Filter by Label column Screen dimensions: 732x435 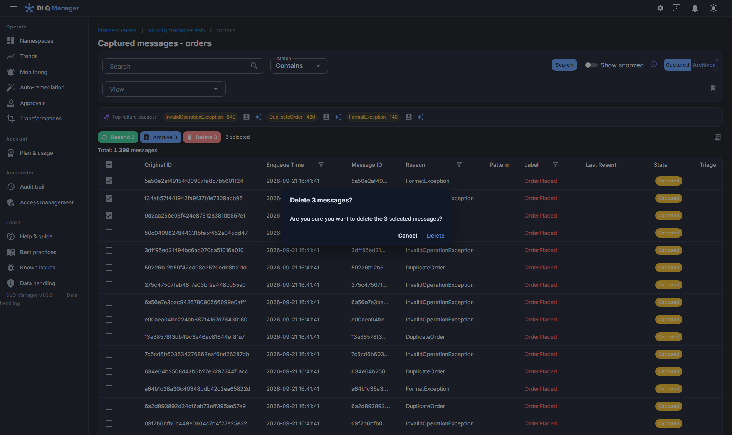point(556,165)
